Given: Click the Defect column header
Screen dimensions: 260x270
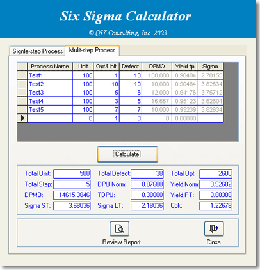Looking at the screenshot, I should (x=131, y=67).
